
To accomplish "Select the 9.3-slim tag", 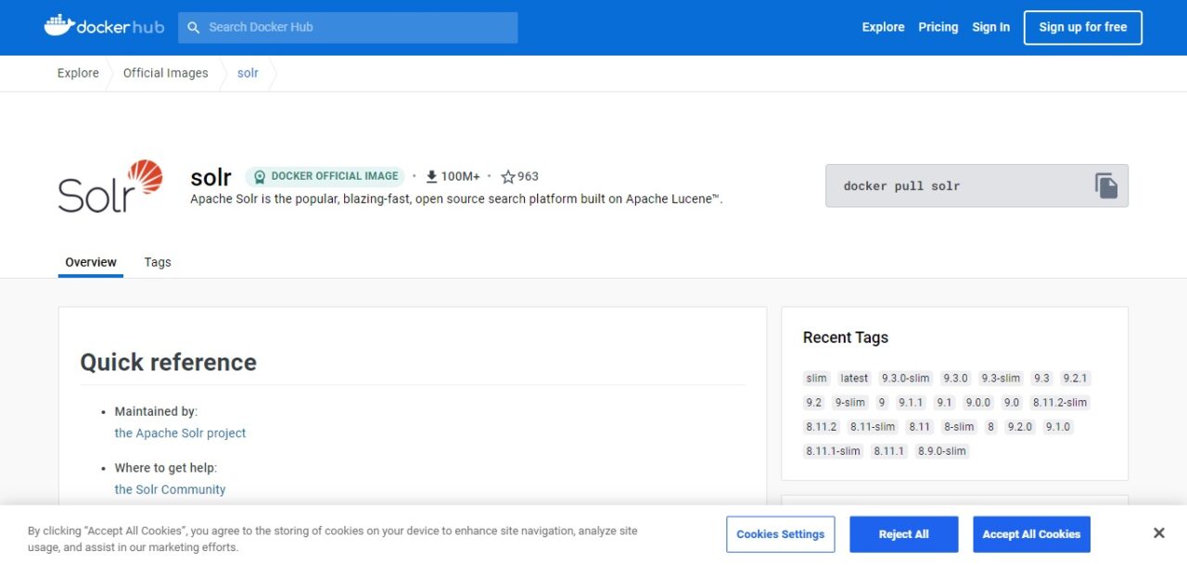I will [x=1001, y=378].
